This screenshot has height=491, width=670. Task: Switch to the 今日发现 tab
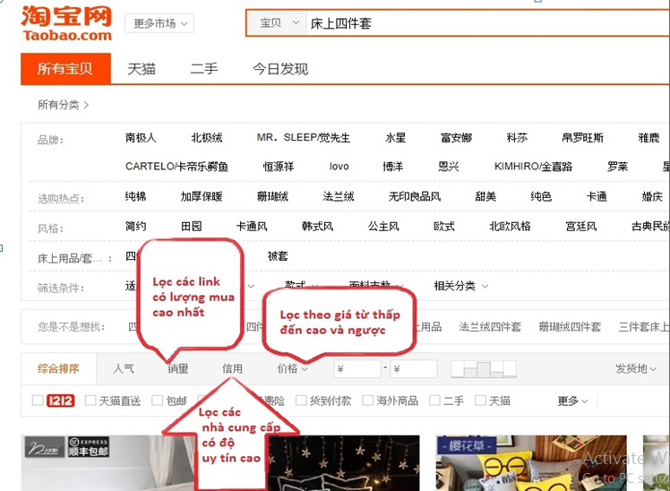(x=279, y=68)
